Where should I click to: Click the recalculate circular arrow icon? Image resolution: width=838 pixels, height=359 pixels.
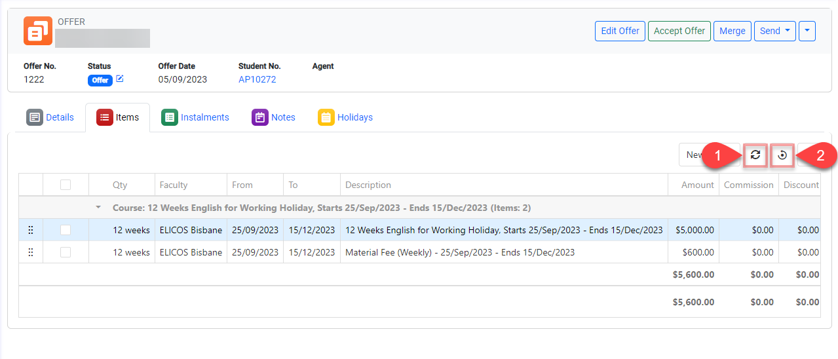(x=782, y=155)
